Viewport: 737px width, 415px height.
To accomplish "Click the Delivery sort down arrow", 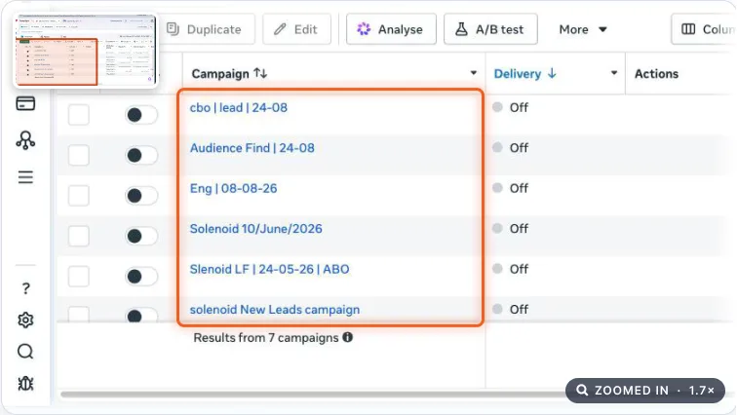I will (552, 73).
